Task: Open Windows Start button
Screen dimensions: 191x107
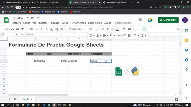Action: pos(2,105)
